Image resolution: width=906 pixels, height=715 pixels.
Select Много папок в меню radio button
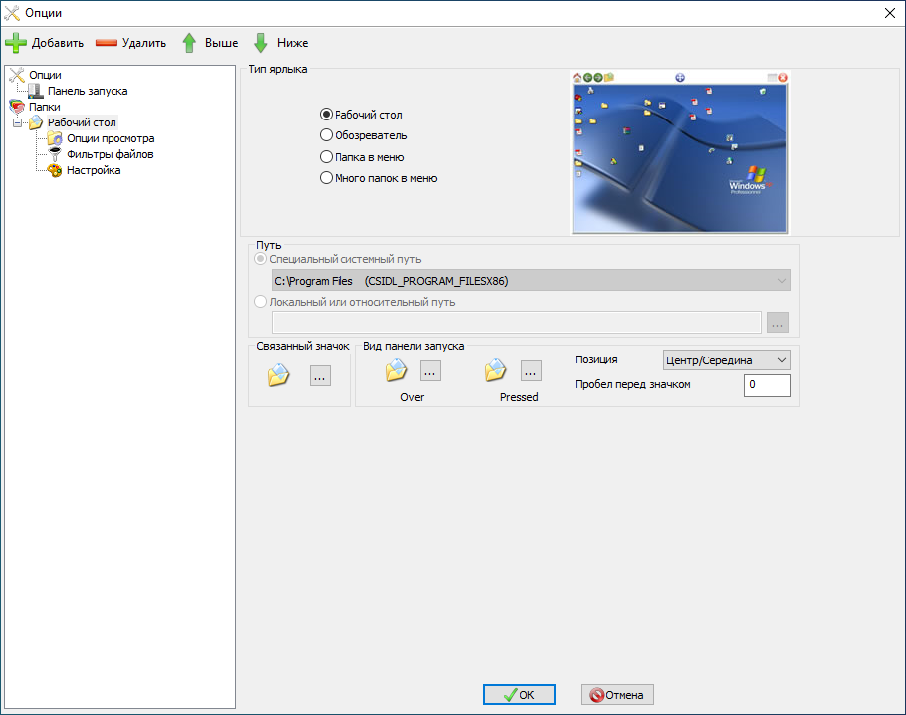point(326,178)
